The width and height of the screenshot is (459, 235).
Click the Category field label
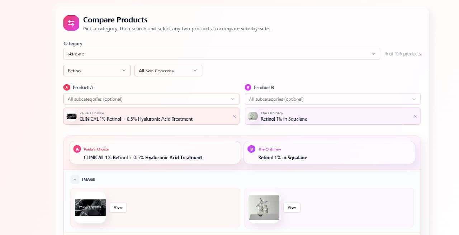pyautogui.click(x=73, y=44)
